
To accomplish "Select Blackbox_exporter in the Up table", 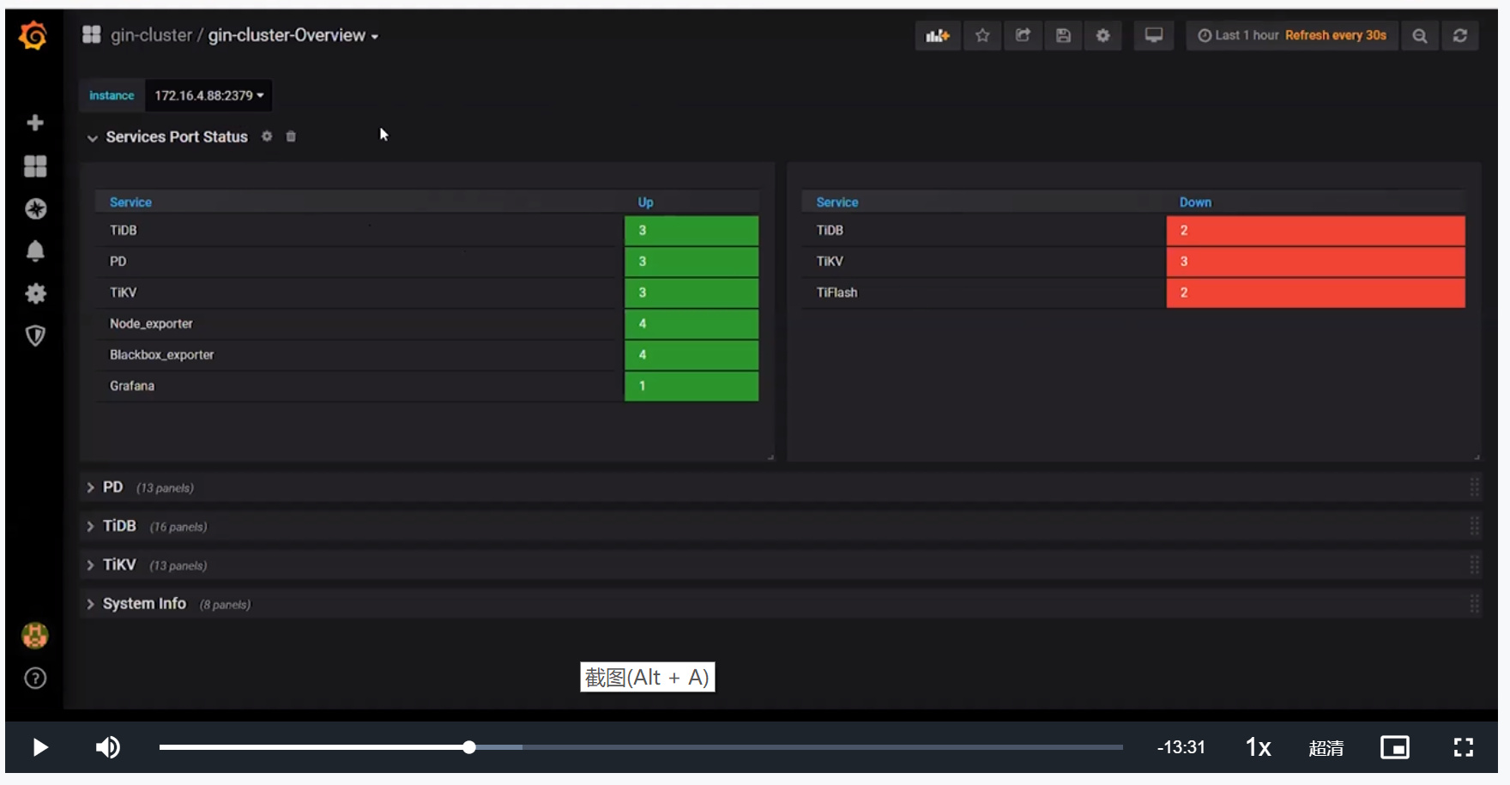I will tap(161, 354).
